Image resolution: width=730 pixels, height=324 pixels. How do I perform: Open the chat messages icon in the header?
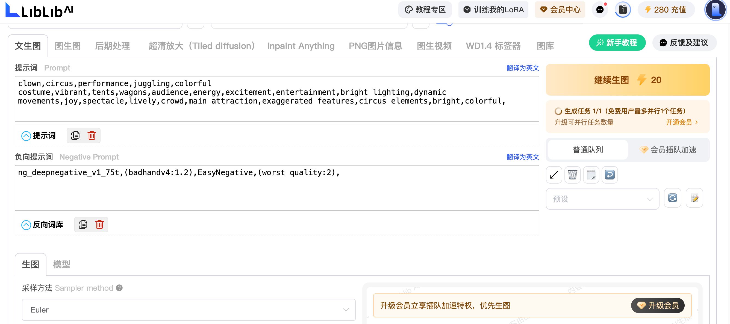coord(600,10)
